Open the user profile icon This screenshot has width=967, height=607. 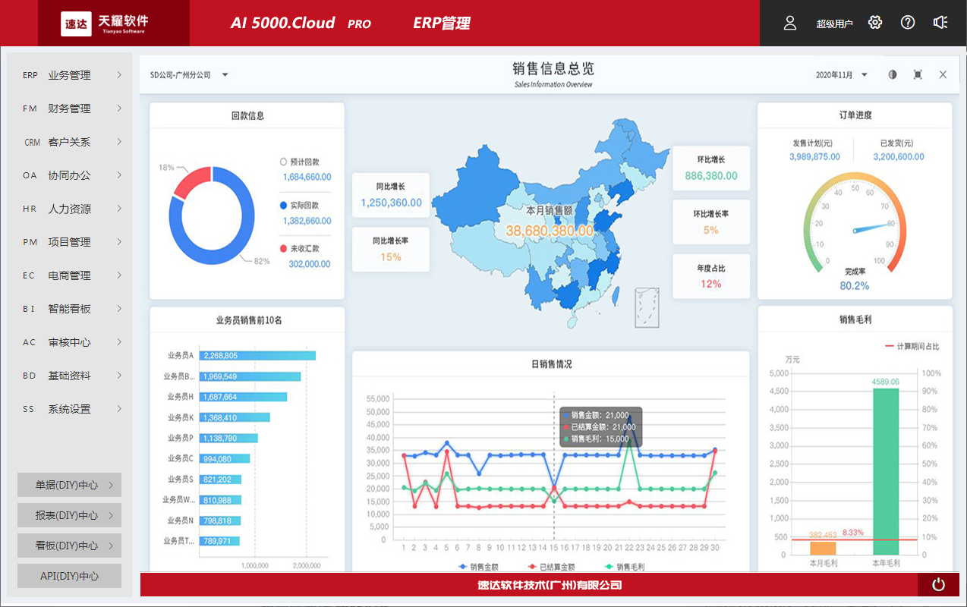[789, 23]
